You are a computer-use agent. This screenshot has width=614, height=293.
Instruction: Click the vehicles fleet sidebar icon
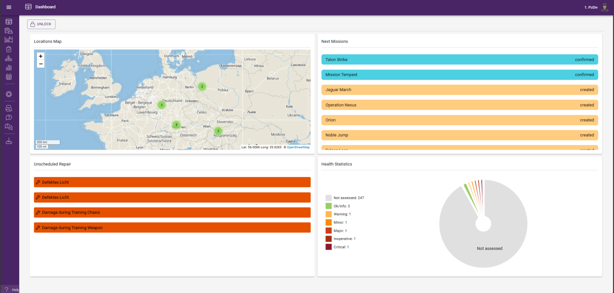click(x=9, y=31)
